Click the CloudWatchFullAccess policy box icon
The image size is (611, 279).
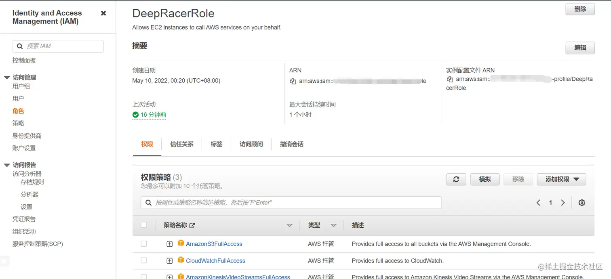[181, 260]
